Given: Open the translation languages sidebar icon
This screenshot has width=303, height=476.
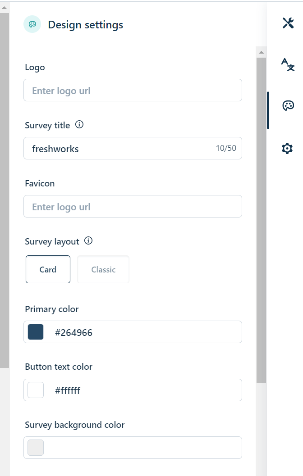Looking at the screenshot, I should [288, 64].
